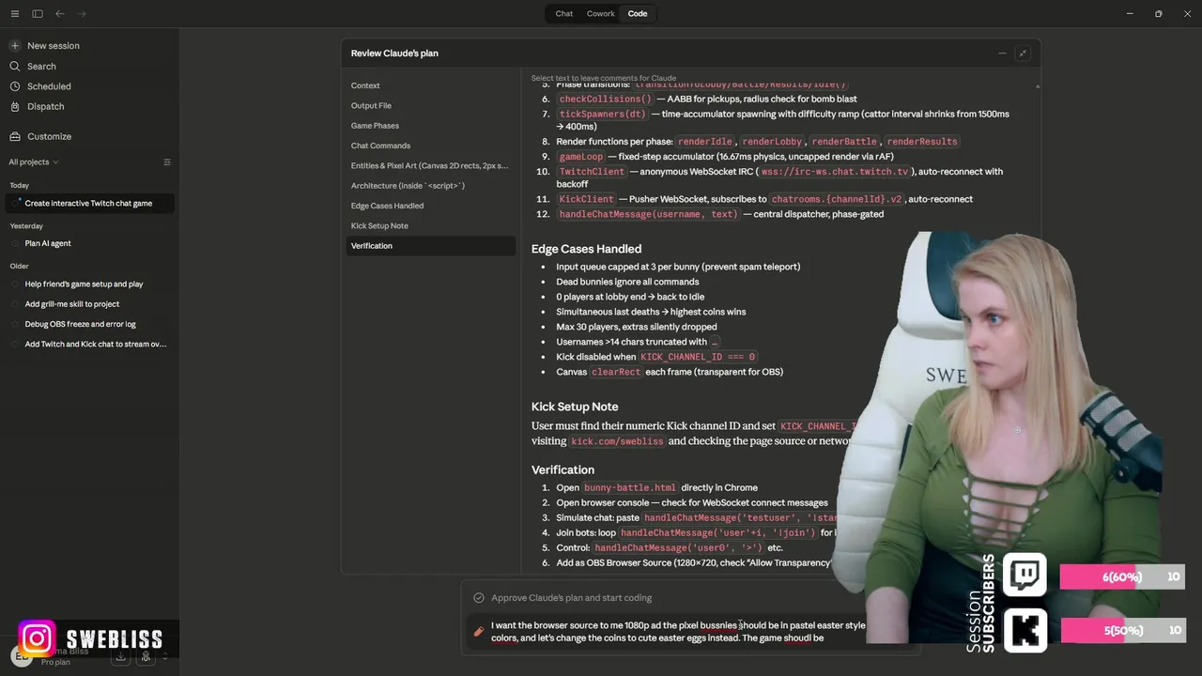Click the clearRect code label

pos(616,372)
